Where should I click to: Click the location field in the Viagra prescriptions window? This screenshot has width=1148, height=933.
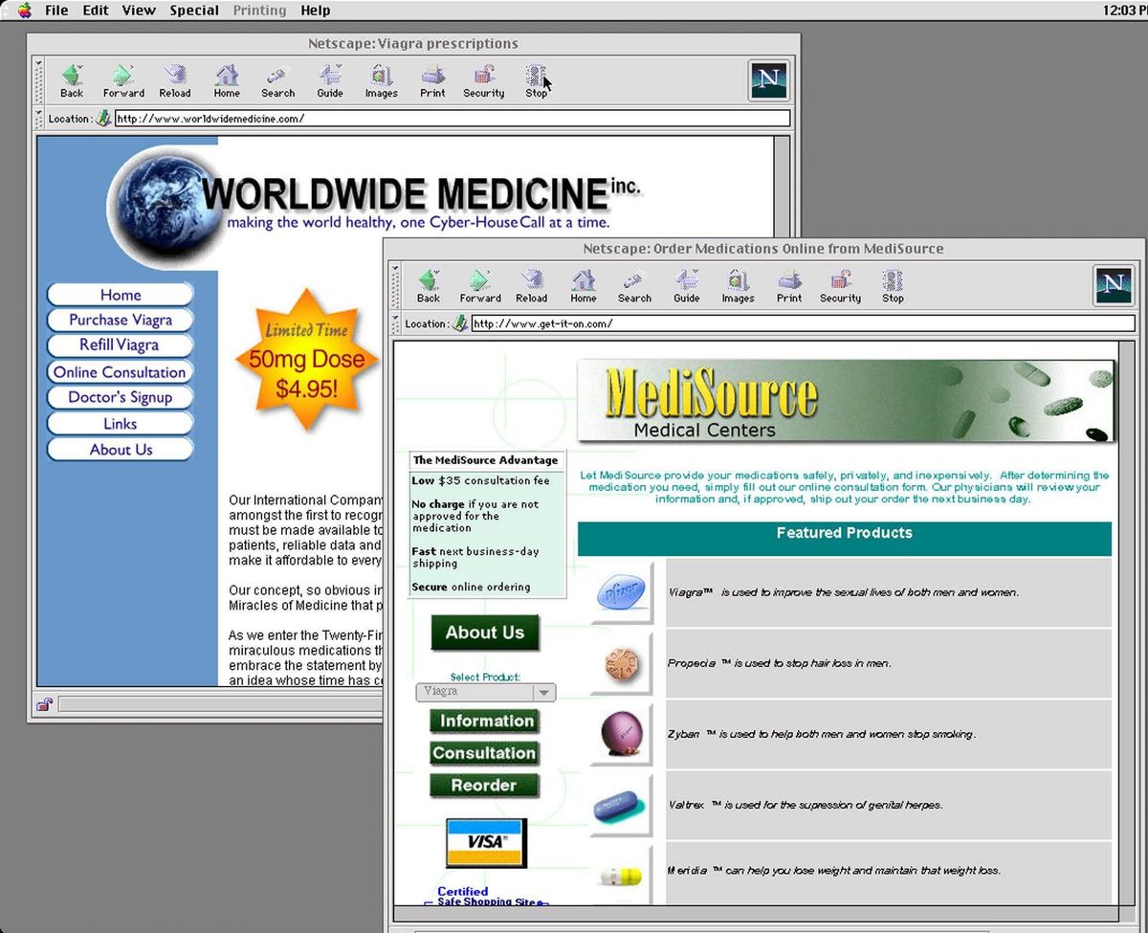[x=453, y=119]
